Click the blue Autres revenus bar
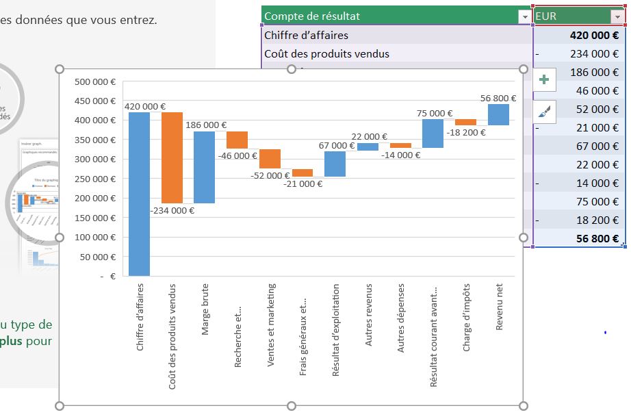Image resolution: width=631 pixels, height=419 pixels. tap(368, 147)
